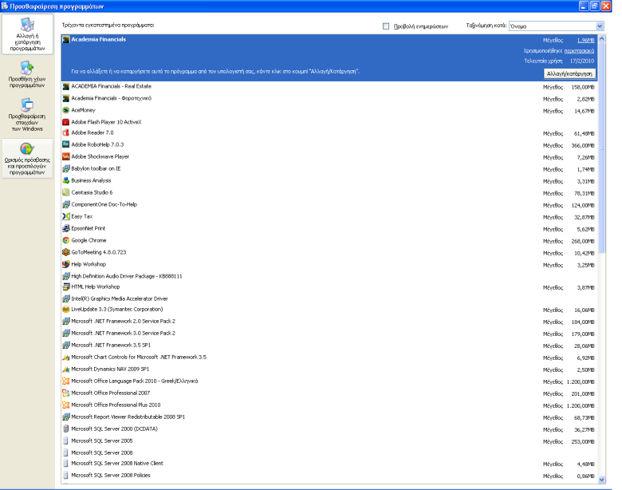Select the Microsoft Dynamics NAV 2009 SP1 icon

pos(66,369)
